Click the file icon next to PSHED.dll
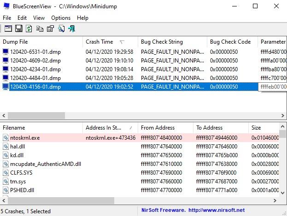The image size is (287, 216). tap(6, 190)
